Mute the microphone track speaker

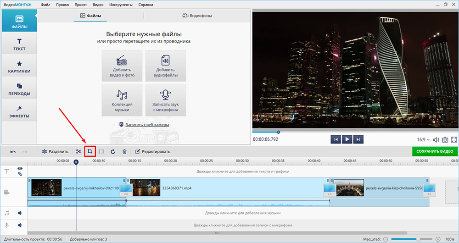click(20, 225)
